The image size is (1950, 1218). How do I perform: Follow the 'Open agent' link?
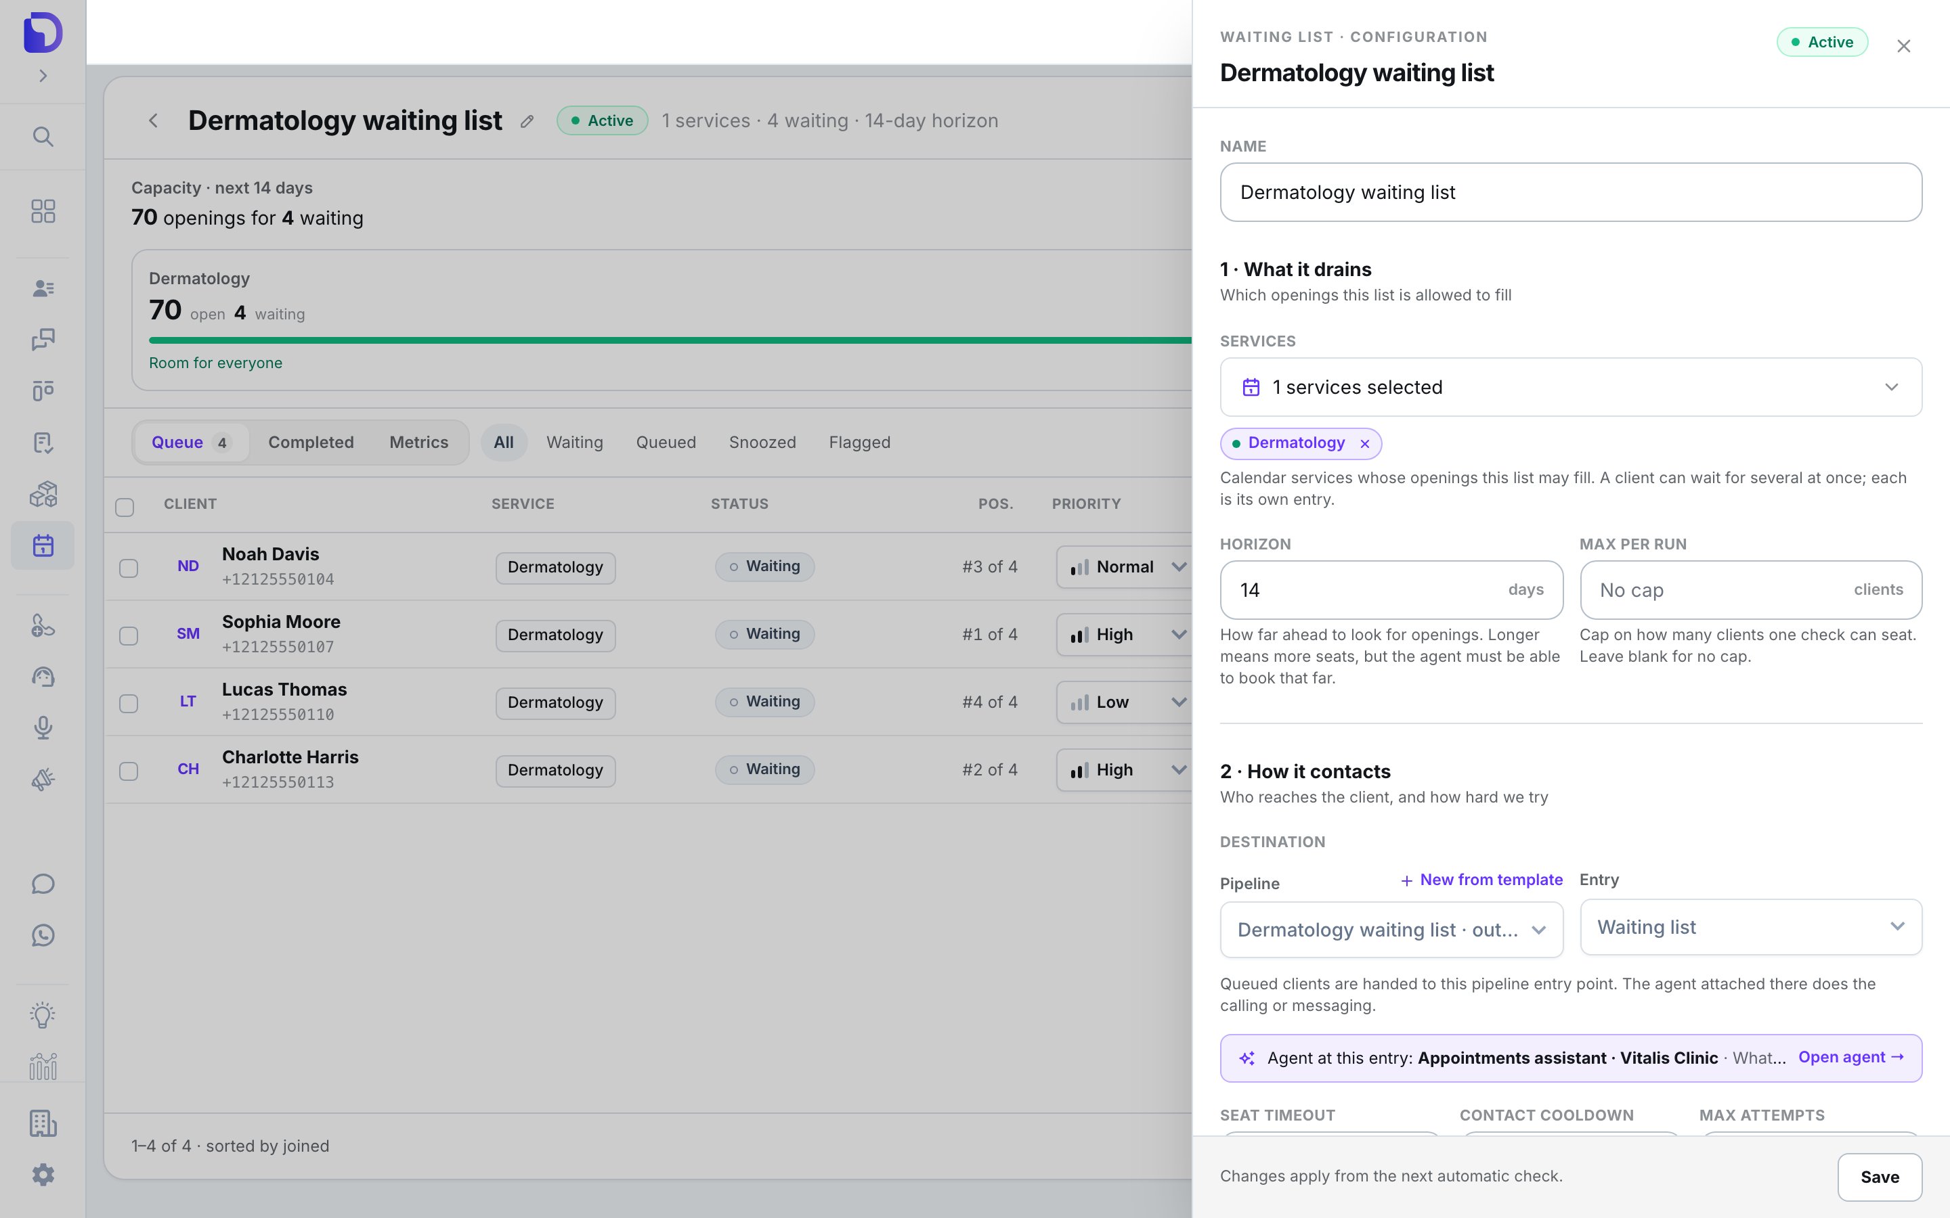click(1851, 1057)
